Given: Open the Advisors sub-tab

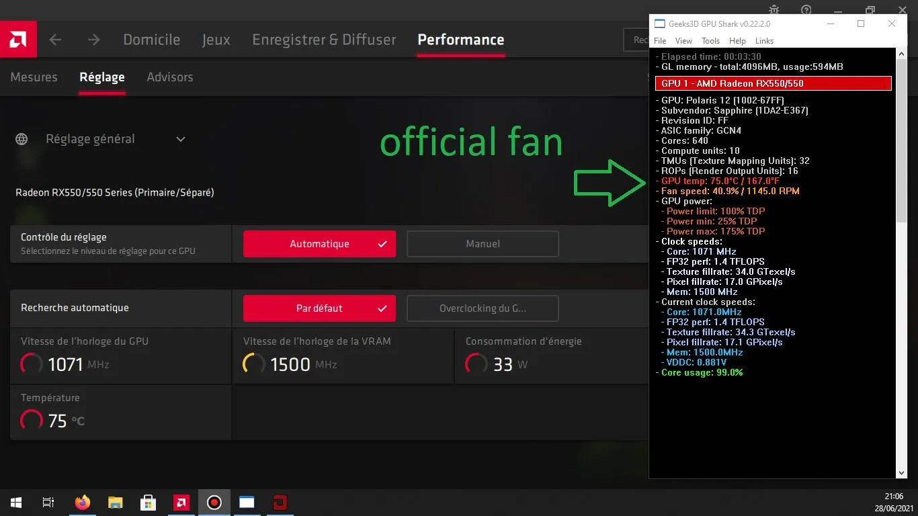Looking at the screenshot, I should [x=170, y=77].
